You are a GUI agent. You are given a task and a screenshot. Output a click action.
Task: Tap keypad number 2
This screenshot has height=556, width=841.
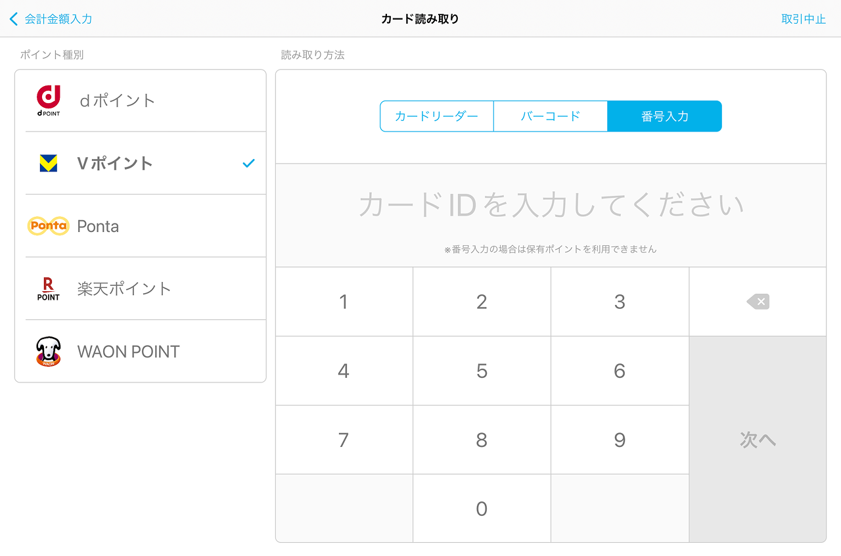pos(482,302)
